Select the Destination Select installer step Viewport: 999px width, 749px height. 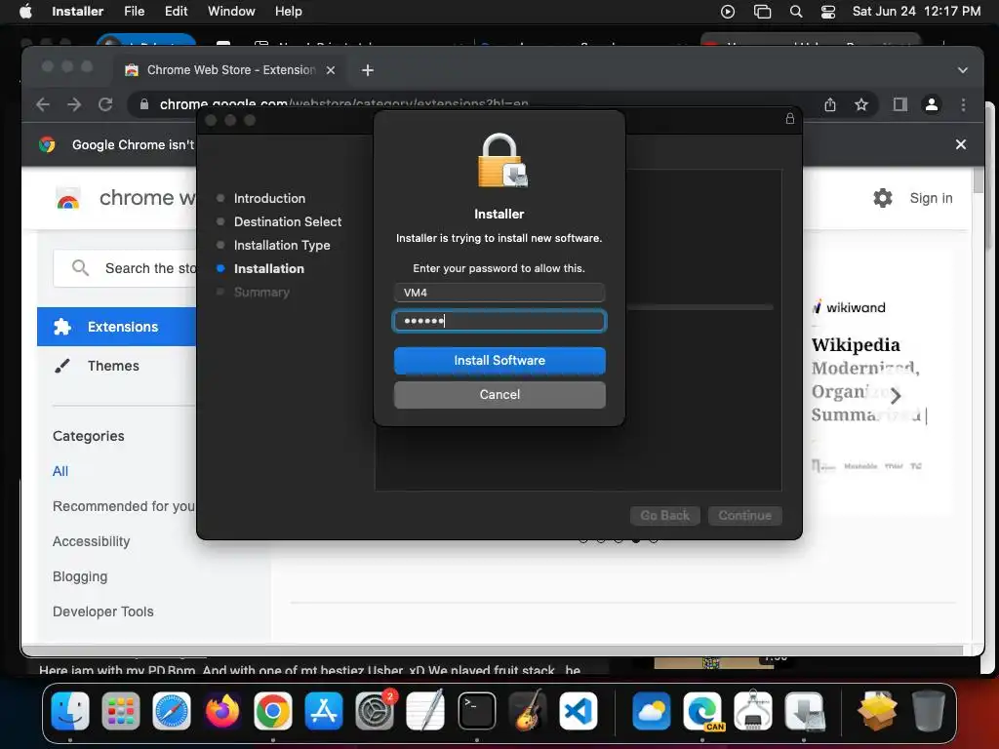click(288, 221)
